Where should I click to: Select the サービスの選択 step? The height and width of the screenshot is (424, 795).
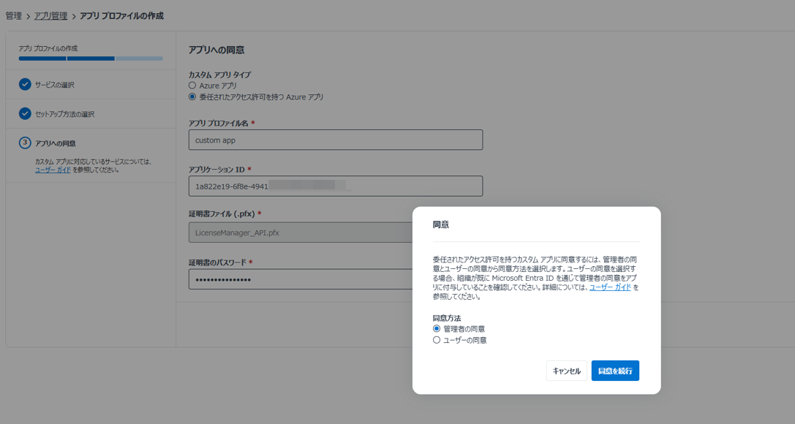[54, 85]
